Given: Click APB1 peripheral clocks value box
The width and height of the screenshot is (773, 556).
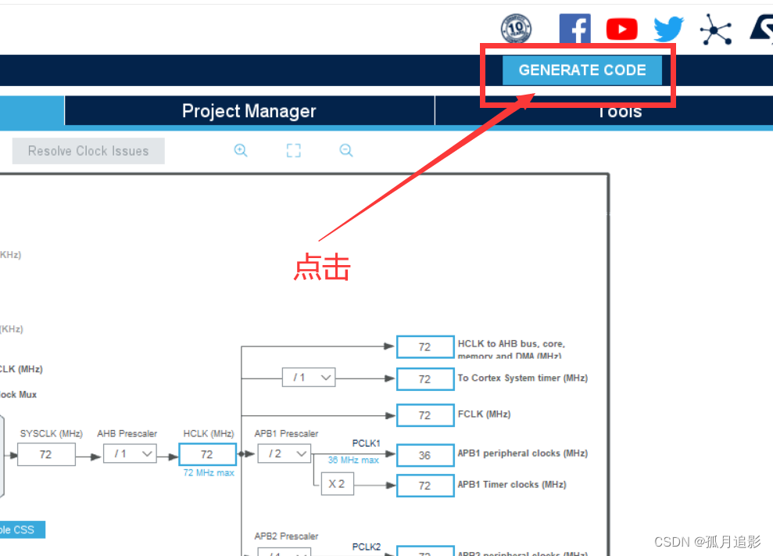Looking at the screenshot, I should point(425,455).
